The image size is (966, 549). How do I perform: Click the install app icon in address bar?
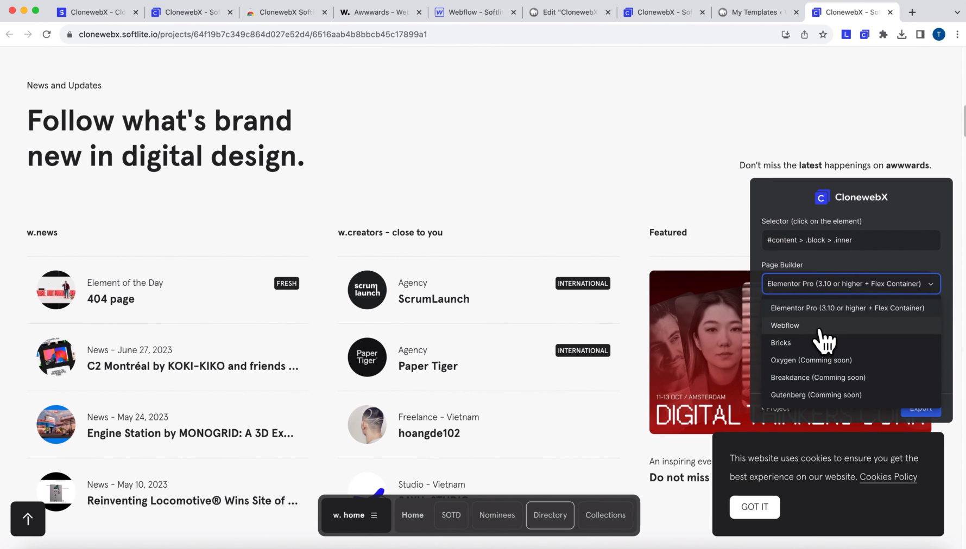786,34
